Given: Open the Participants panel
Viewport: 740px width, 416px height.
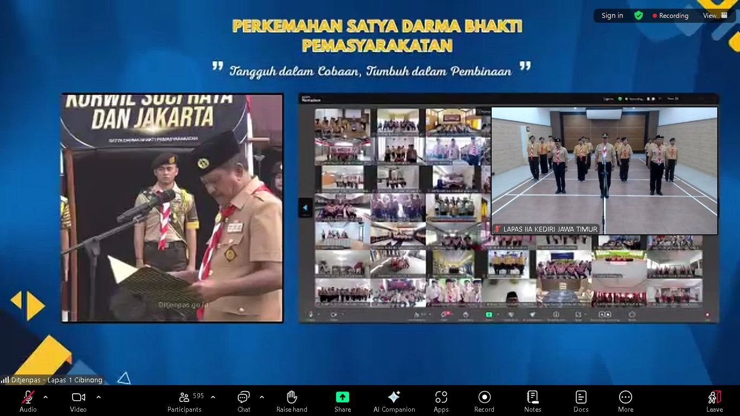Looking at the screenshot, I should [184, 401].
